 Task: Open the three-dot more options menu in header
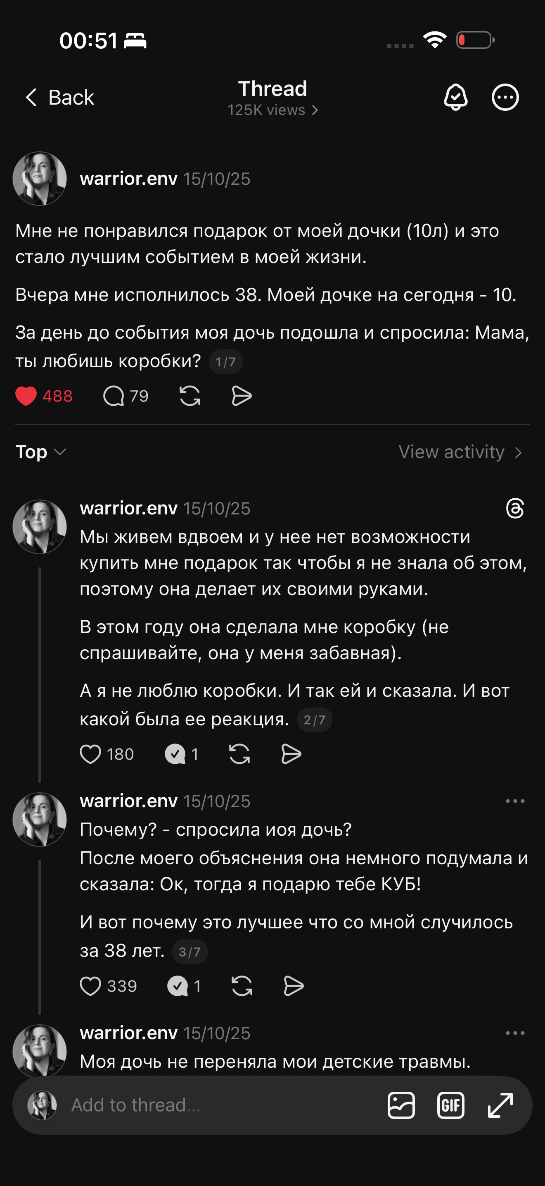(505, 97)
